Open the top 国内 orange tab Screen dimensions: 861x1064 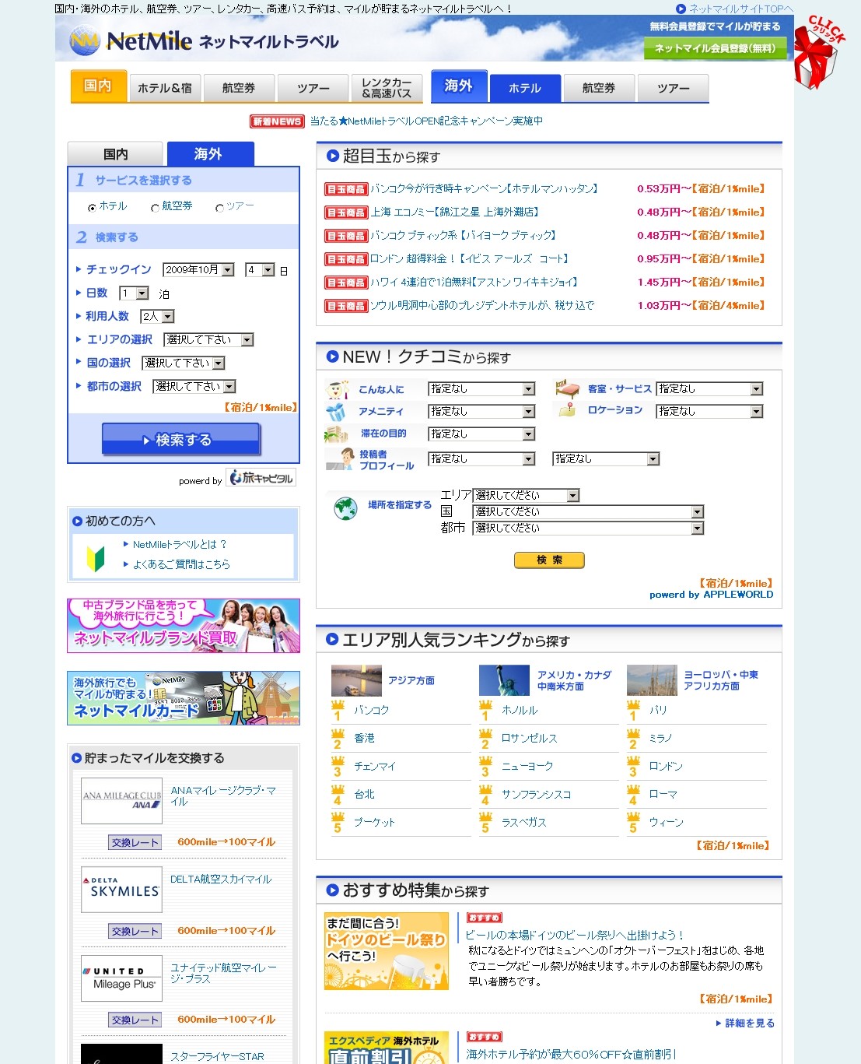click(98, 86)
